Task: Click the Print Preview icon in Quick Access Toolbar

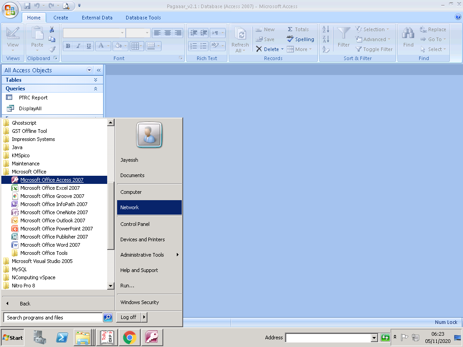Action: 66,5
